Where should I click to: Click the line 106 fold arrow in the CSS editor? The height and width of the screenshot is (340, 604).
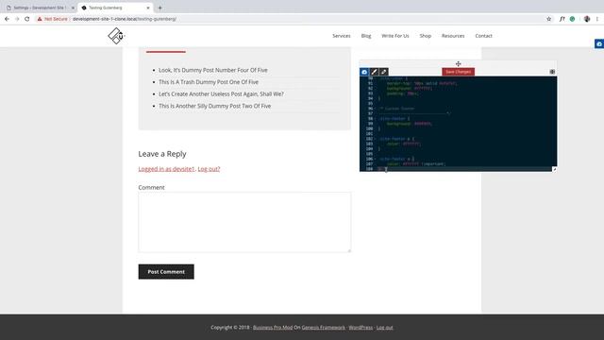[x=376, y=159]
